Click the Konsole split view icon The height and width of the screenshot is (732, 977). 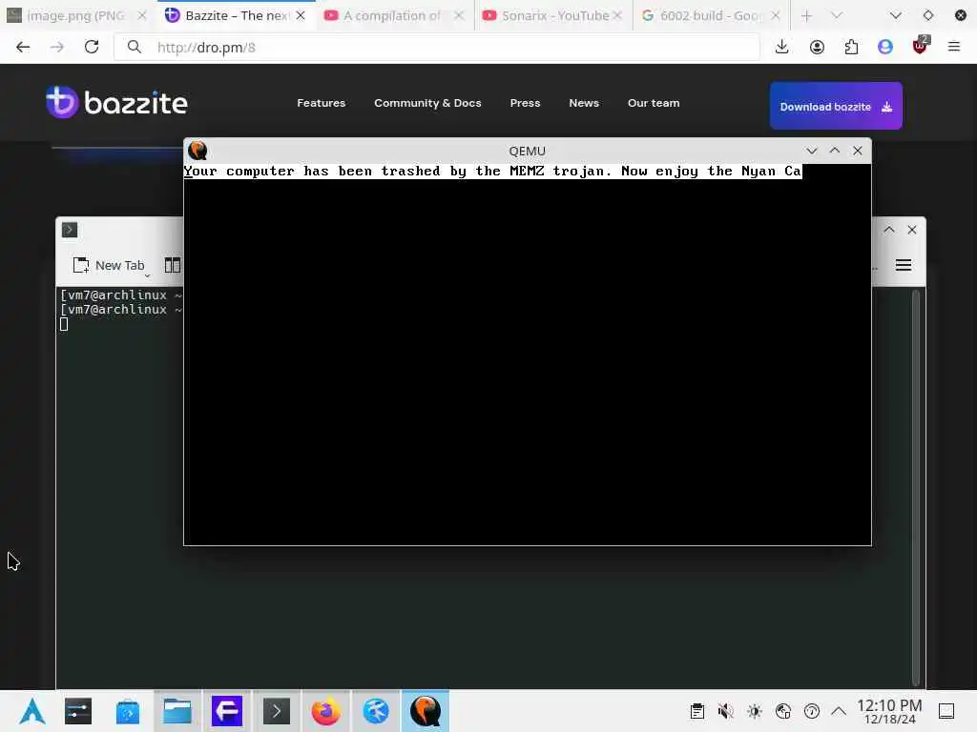coord(173,265)
